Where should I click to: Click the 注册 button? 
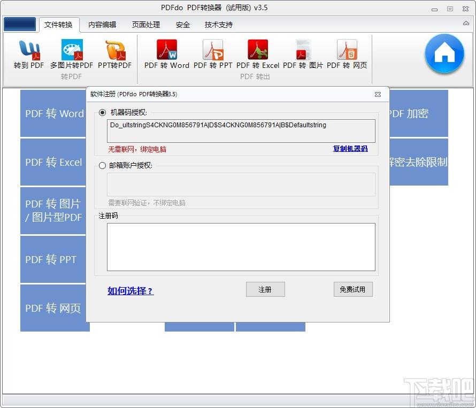coord(265,289)
